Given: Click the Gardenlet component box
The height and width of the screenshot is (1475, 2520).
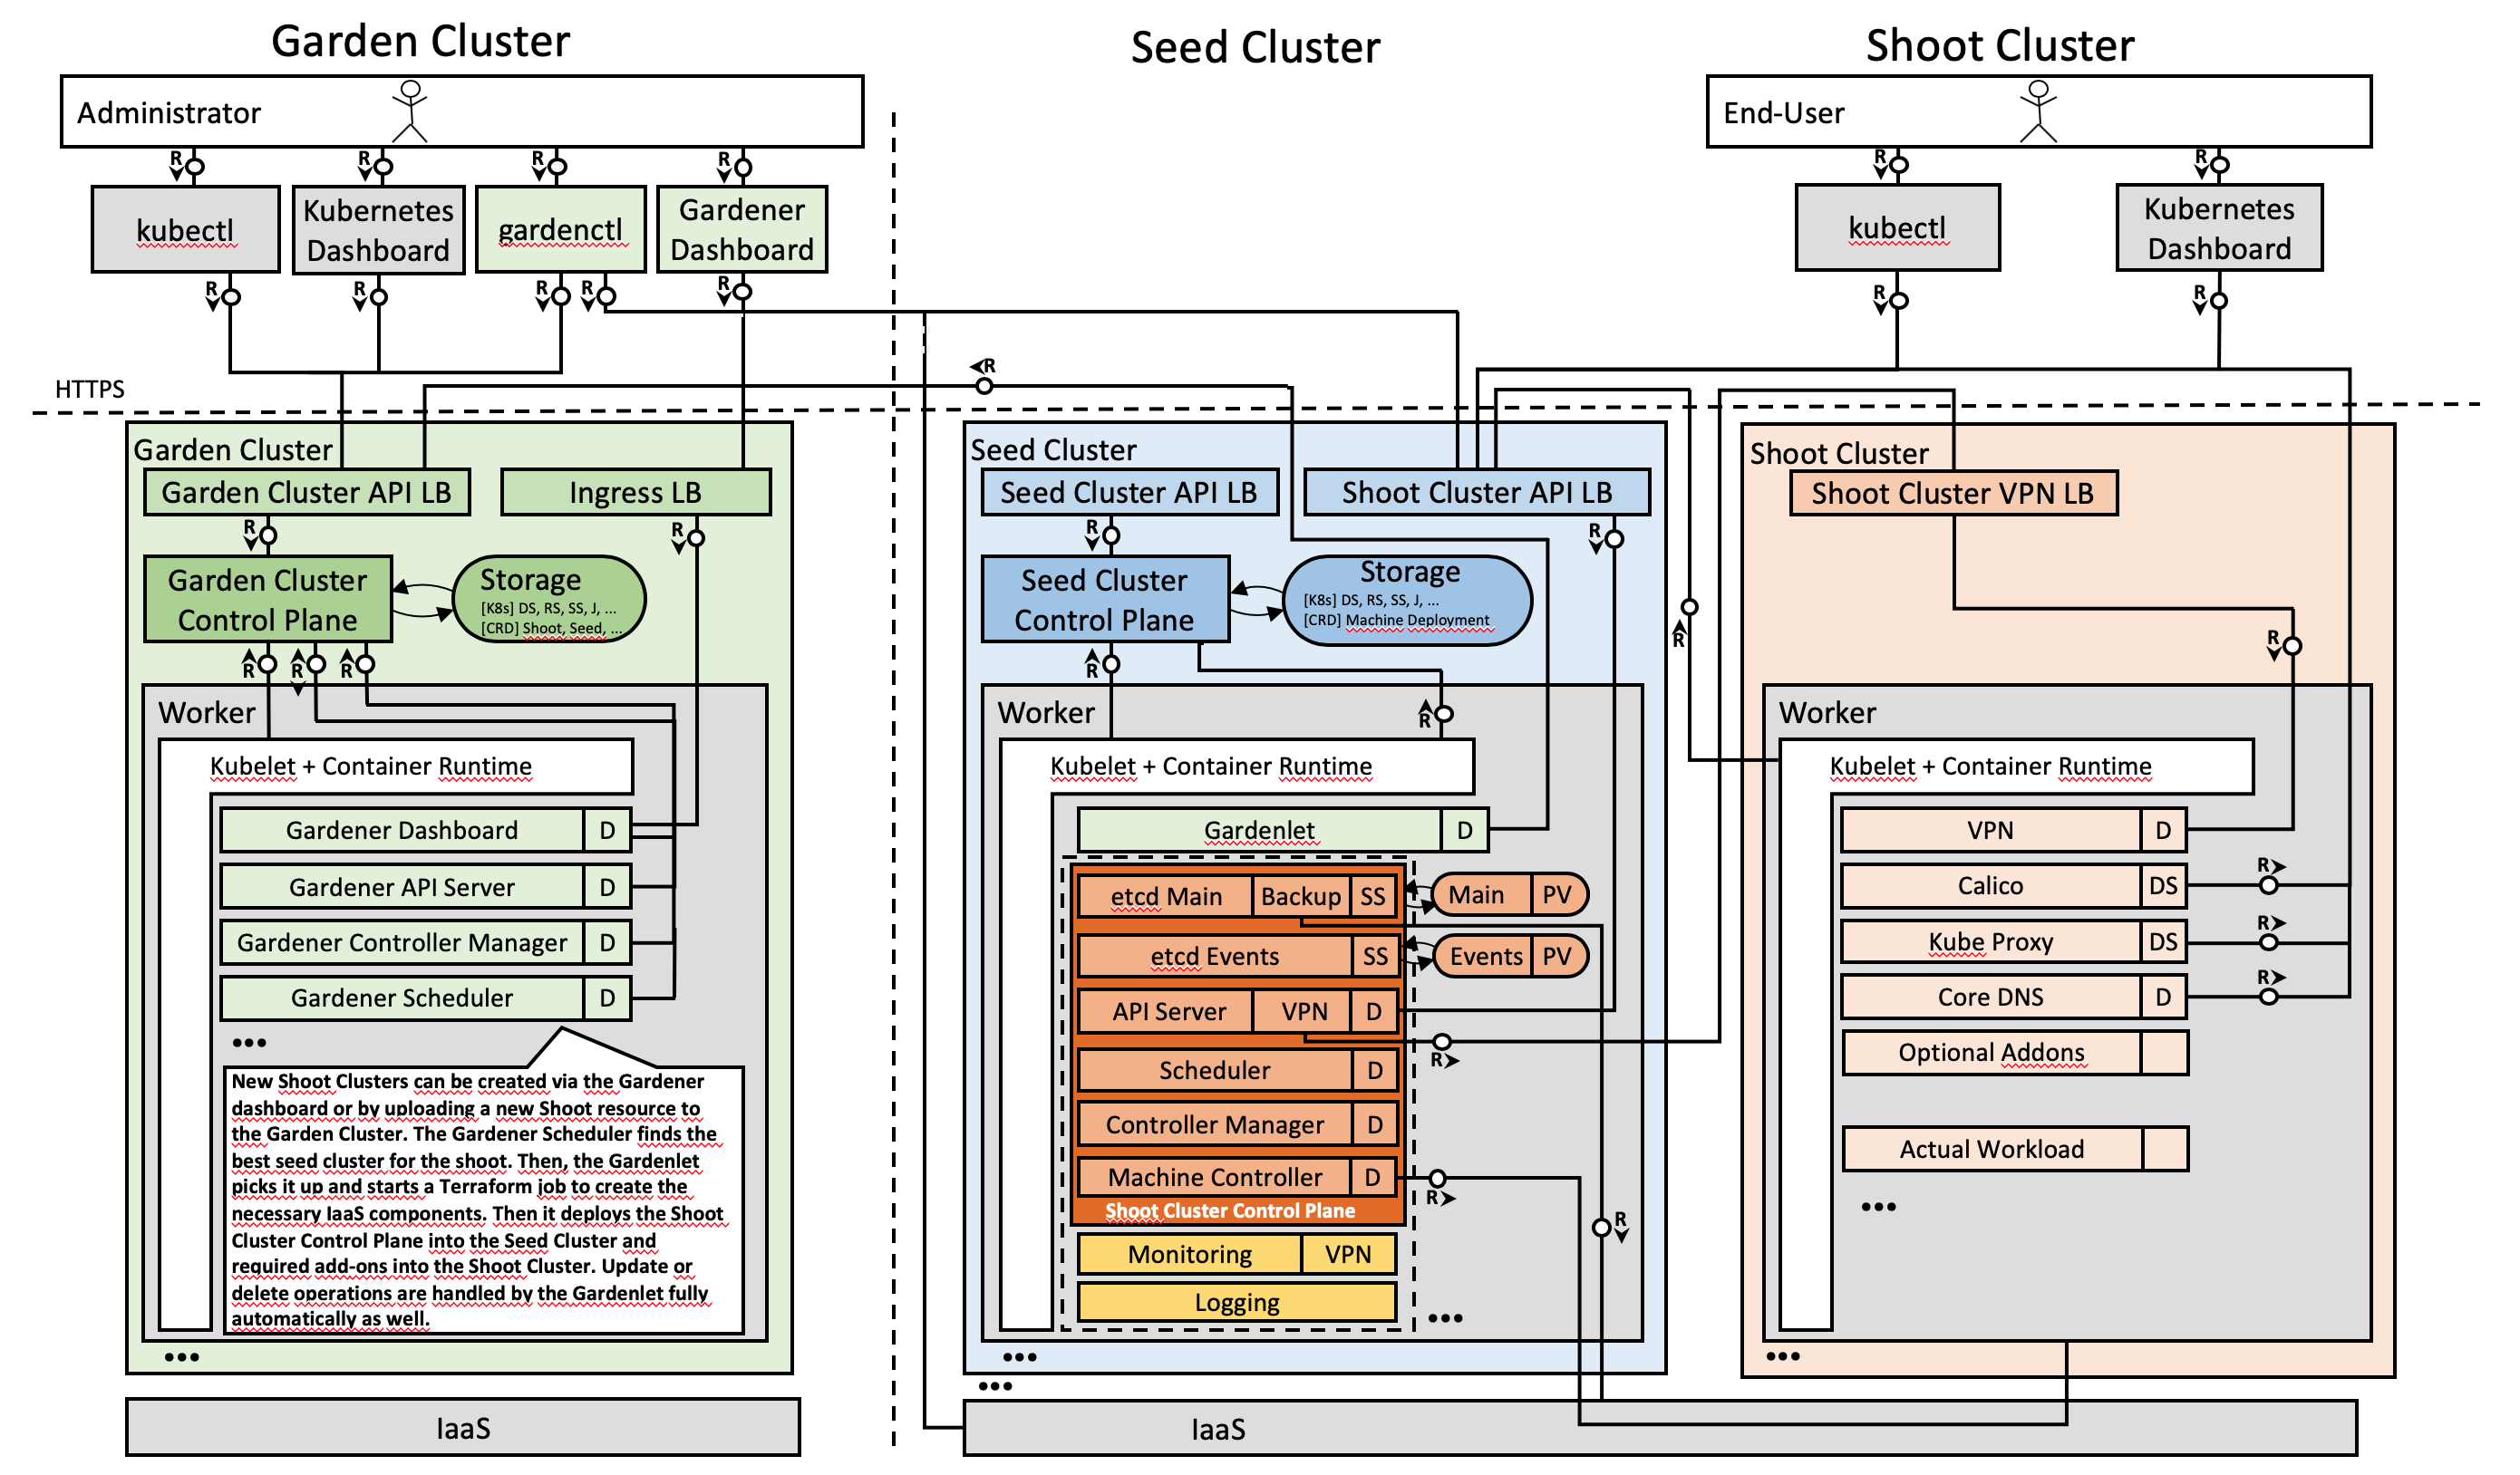Looking at the screenshot, I should (x=1259, y=831).
